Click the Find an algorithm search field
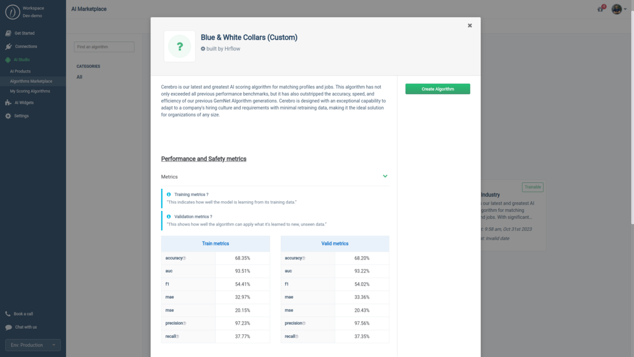 tap(104, 47)
